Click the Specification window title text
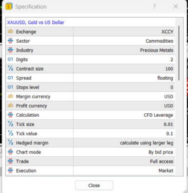This screenshot has width=188, height=193. point(31,7)
